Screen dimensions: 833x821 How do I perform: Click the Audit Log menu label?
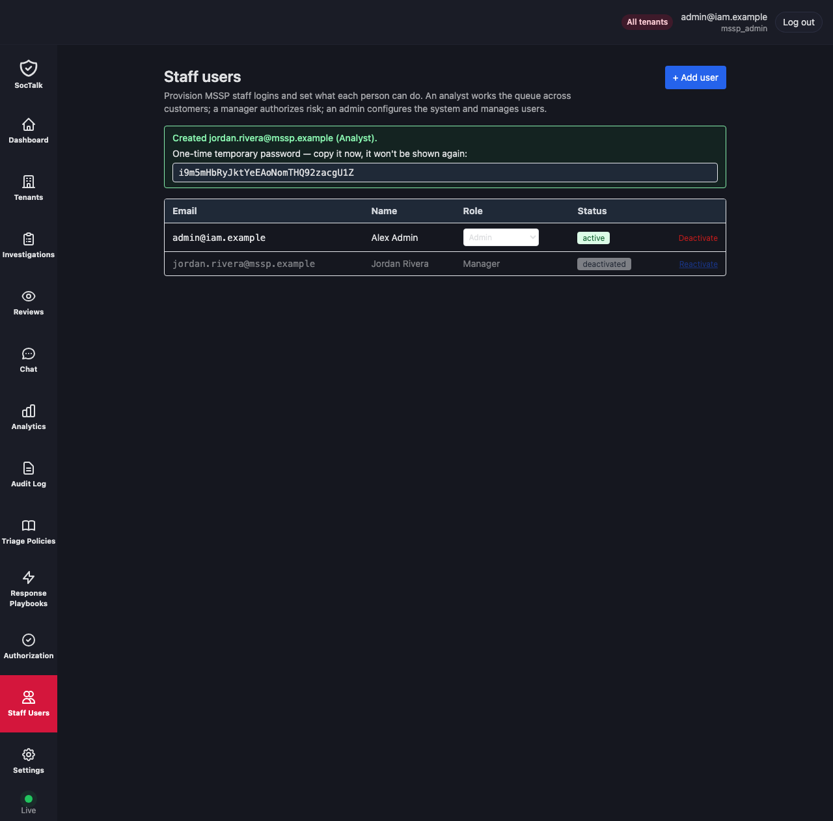29,484
